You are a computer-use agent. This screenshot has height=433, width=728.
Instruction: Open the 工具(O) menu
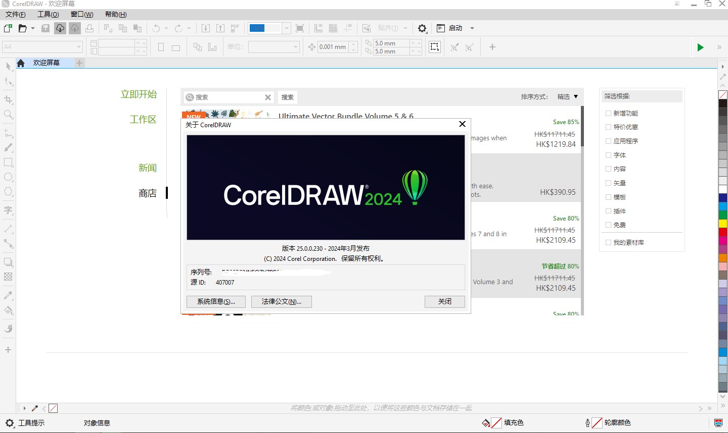pyautogui.click(x=48, y=14)
